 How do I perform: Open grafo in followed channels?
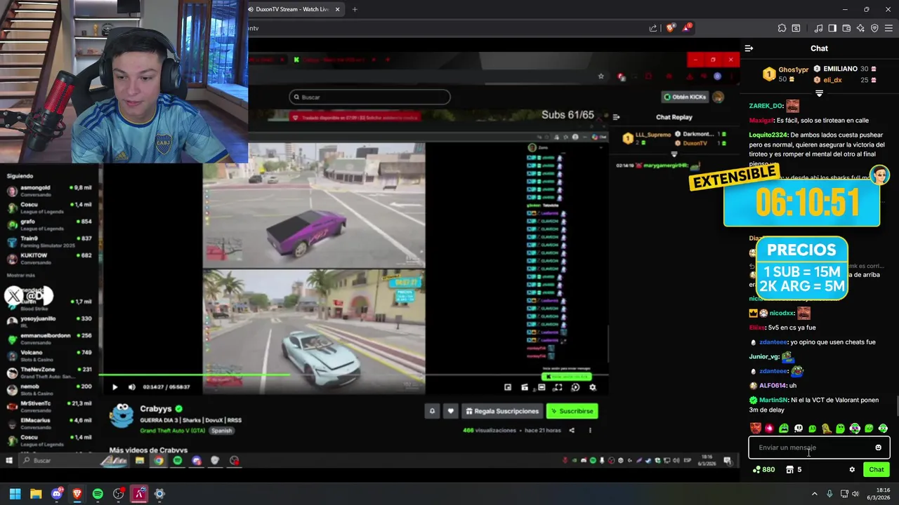click(49, 224)
